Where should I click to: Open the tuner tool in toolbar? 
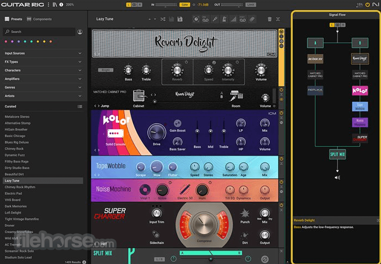click(x=215, y=19)
